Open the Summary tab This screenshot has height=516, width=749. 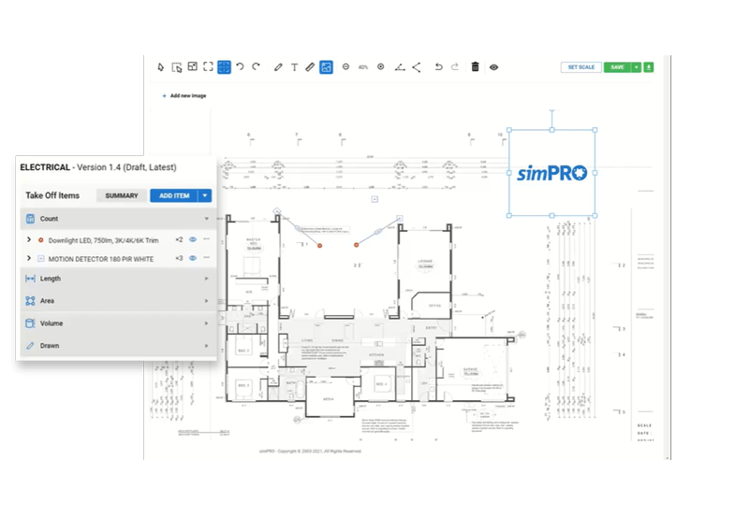[x=122, y=195]
